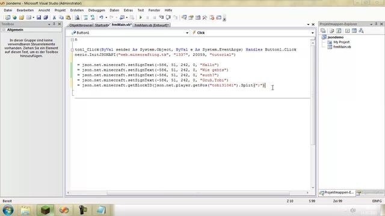The height and width of the screenshot is (216, 385).
Task: Save the file with the floppy disk icon
Action: click(x=38, y=17)
